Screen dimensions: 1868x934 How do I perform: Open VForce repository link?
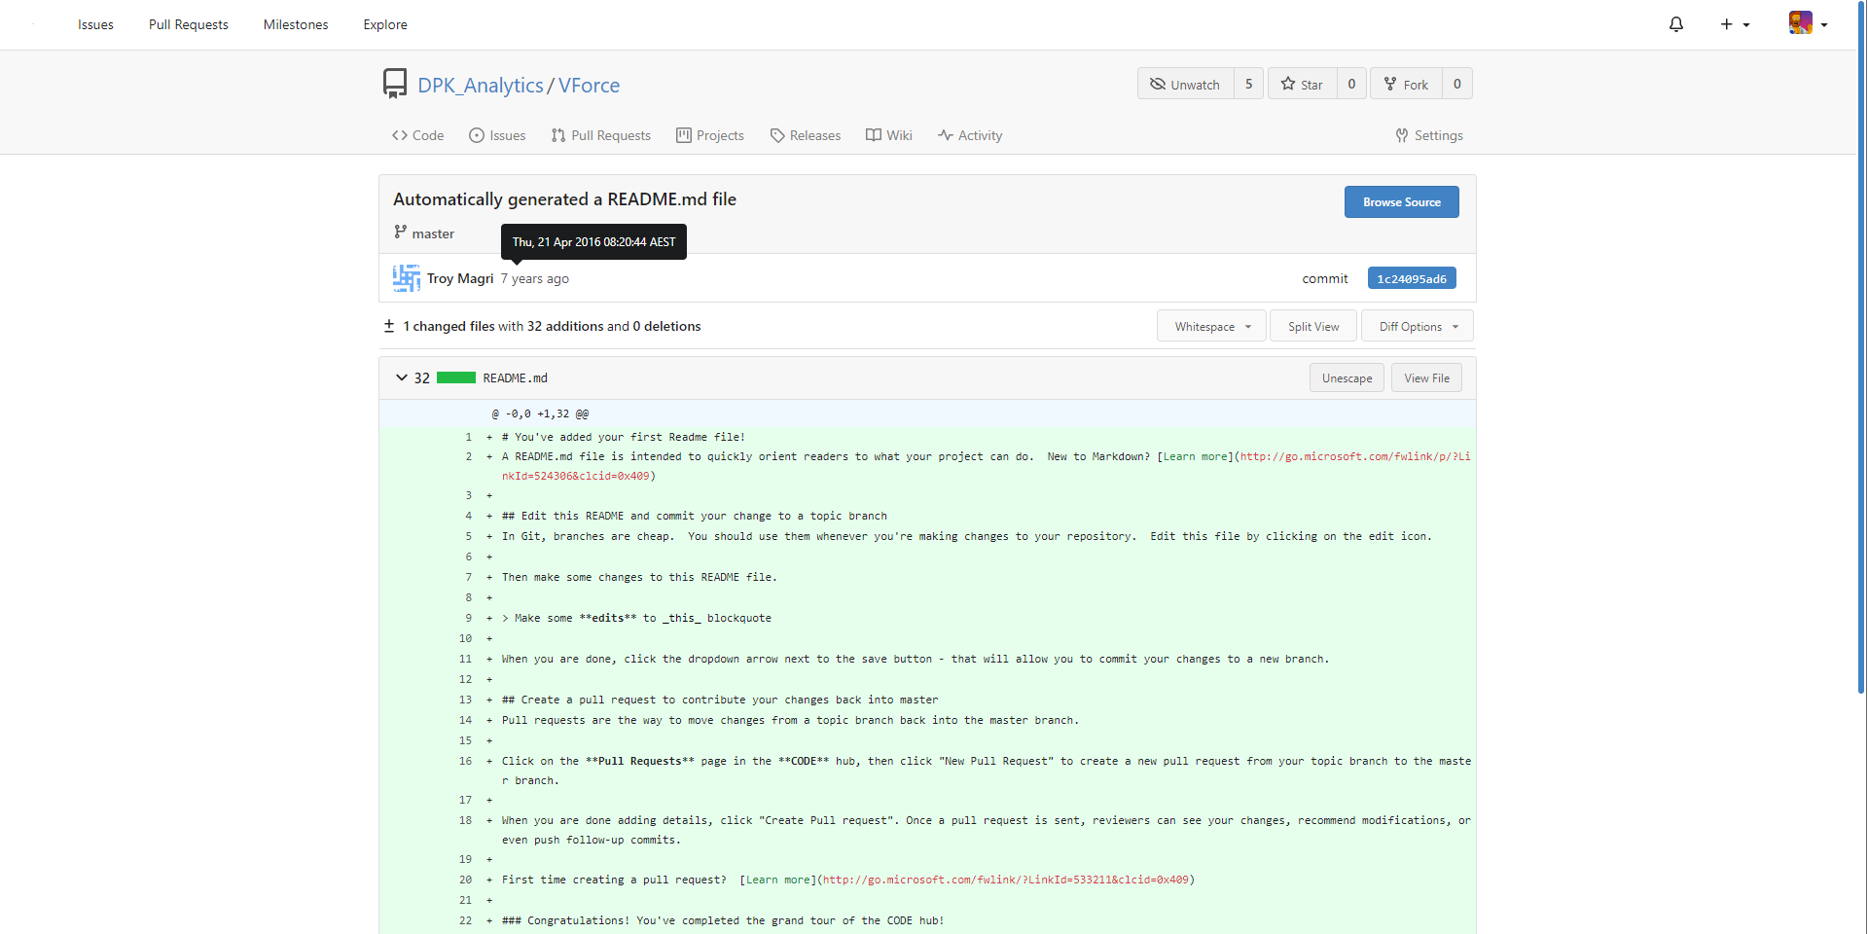[589, 85]
